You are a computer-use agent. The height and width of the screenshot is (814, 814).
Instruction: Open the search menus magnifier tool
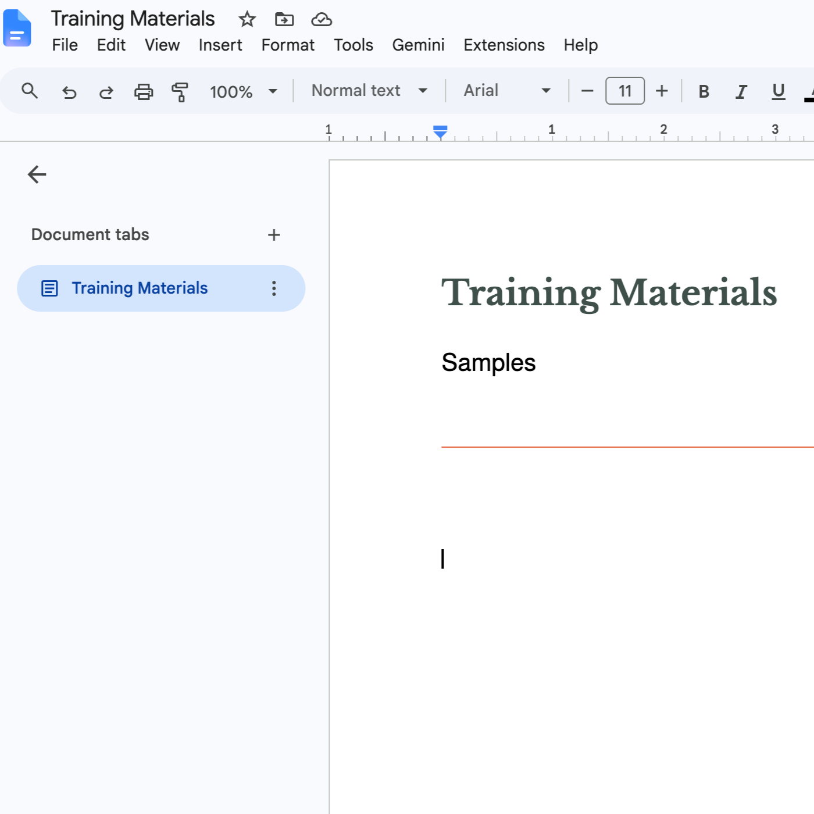tap(30, 91)
